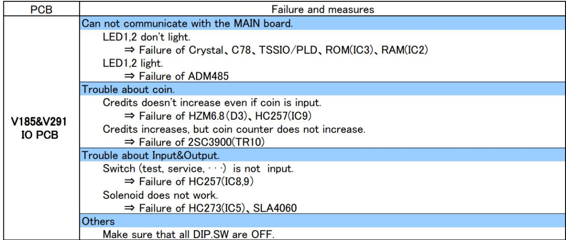This screenshot has width=566, height=240.
Task: Click the 'Can not communicate with the MAIN board' row
Action: pos(322,24)
